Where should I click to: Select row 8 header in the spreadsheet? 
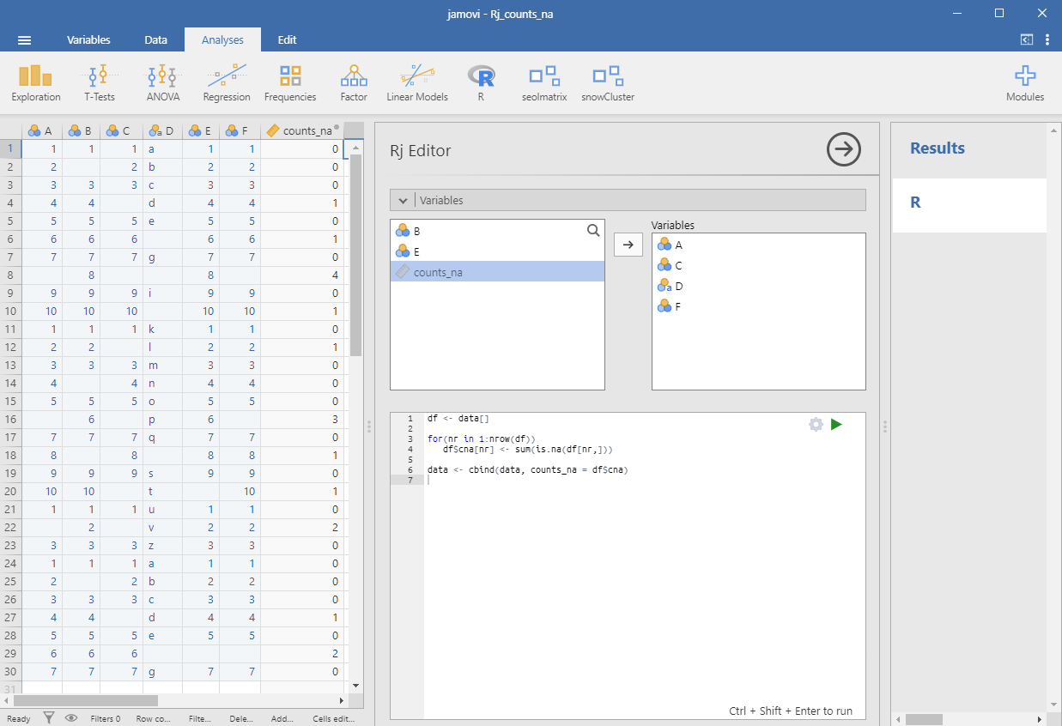point(10,275)
